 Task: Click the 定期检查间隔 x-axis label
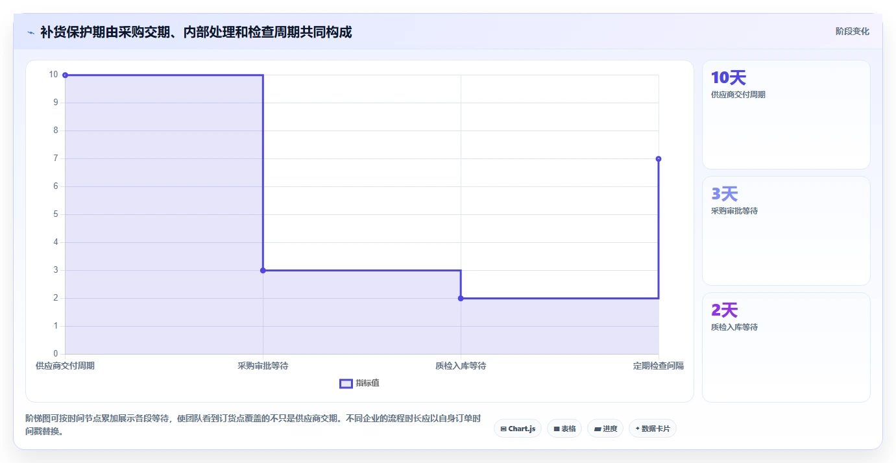pos(659,366)
